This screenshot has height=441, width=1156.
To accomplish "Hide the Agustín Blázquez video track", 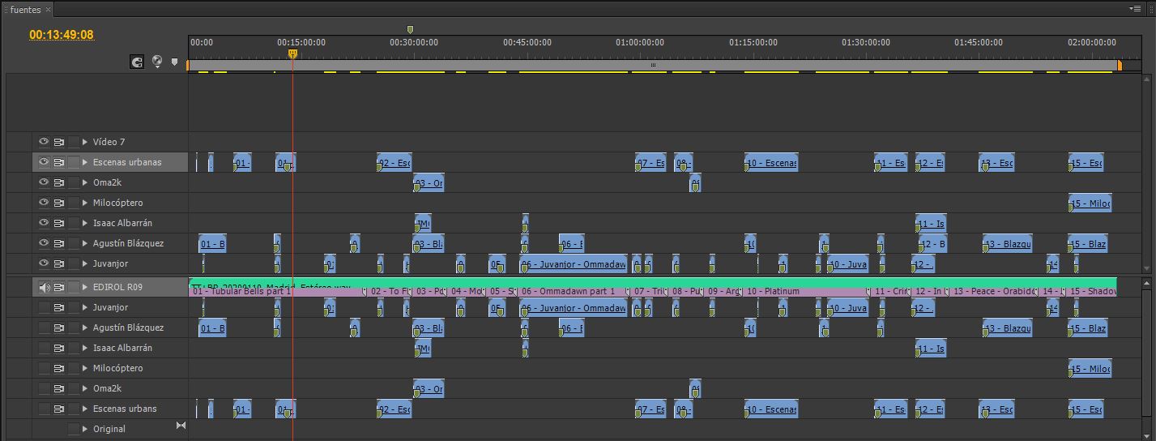I will 44,243.
